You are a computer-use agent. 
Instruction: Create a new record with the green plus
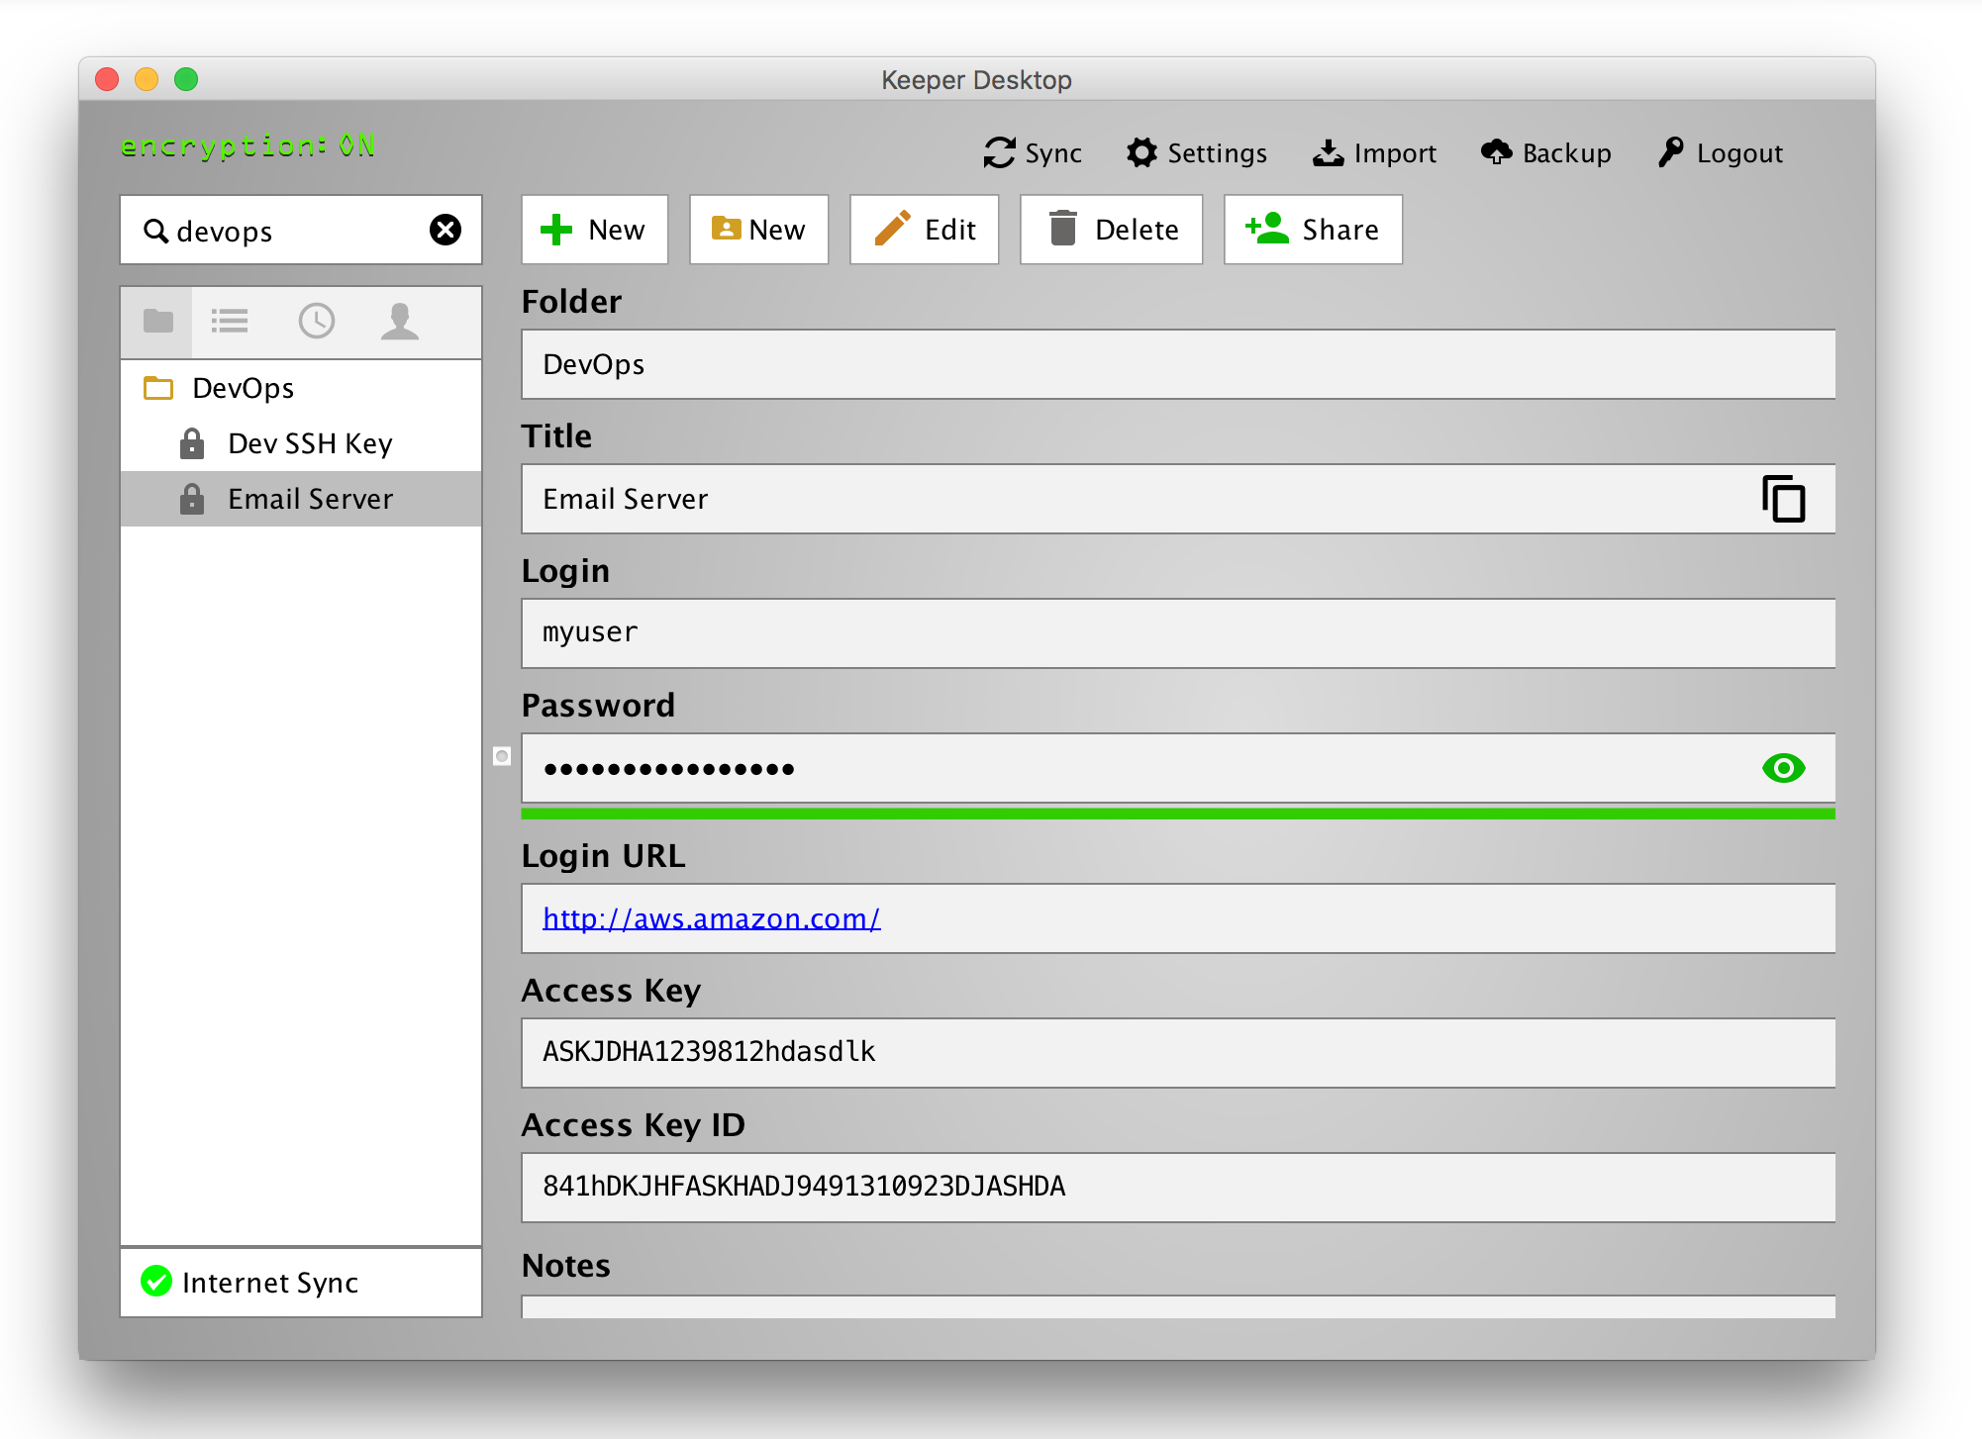pyautogui.click(x=594, y=230)
